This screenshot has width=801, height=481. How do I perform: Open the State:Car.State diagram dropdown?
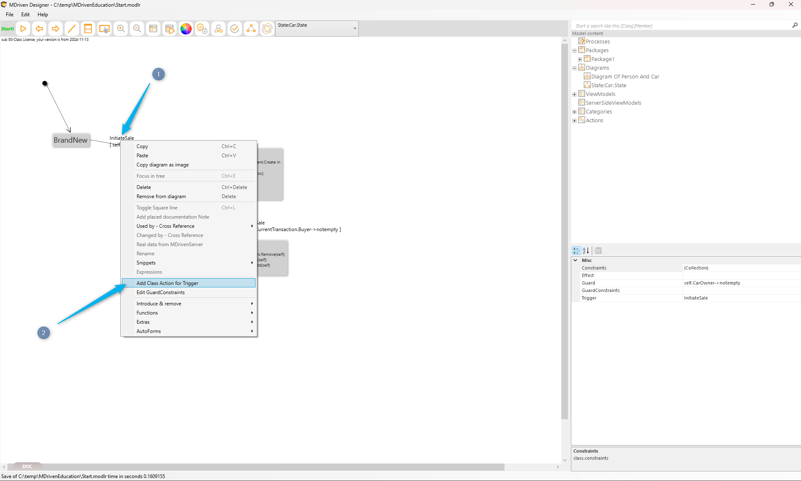click(355, 28)
